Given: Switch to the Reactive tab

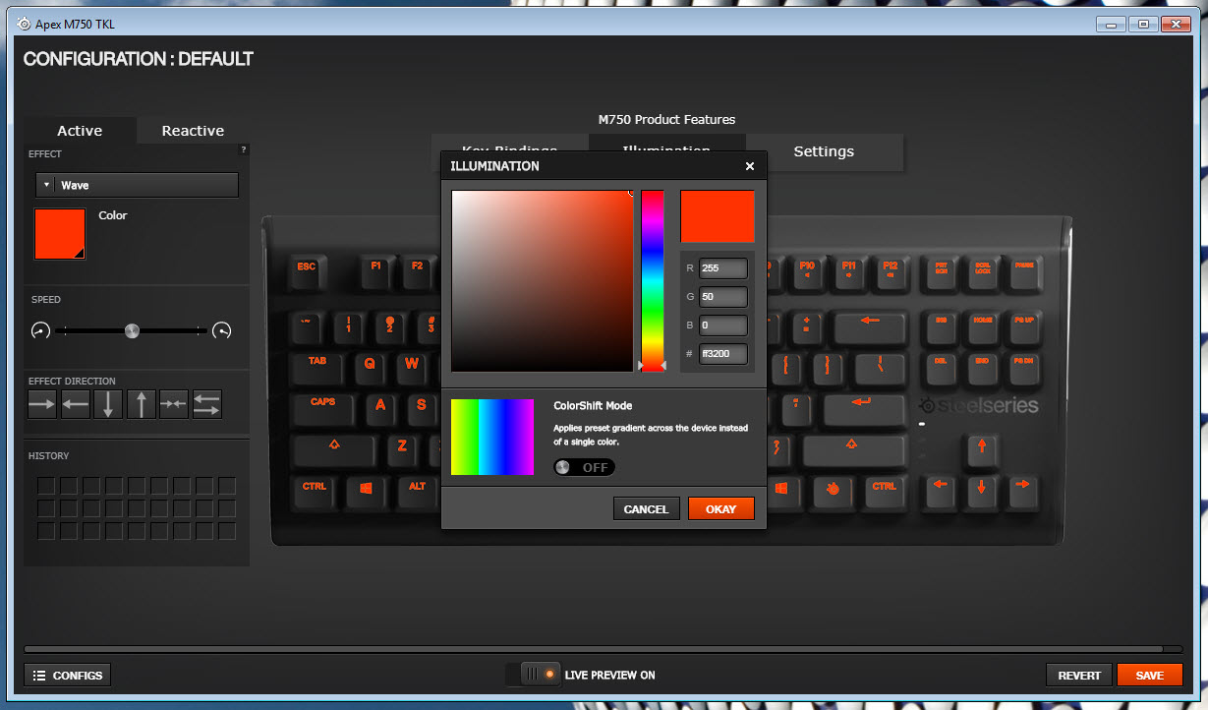Looking at the screenshot, I should (x=193, y=131).
